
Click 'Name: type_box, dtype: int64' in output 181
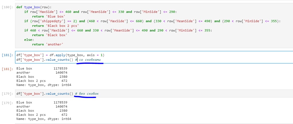pos(44,85)
